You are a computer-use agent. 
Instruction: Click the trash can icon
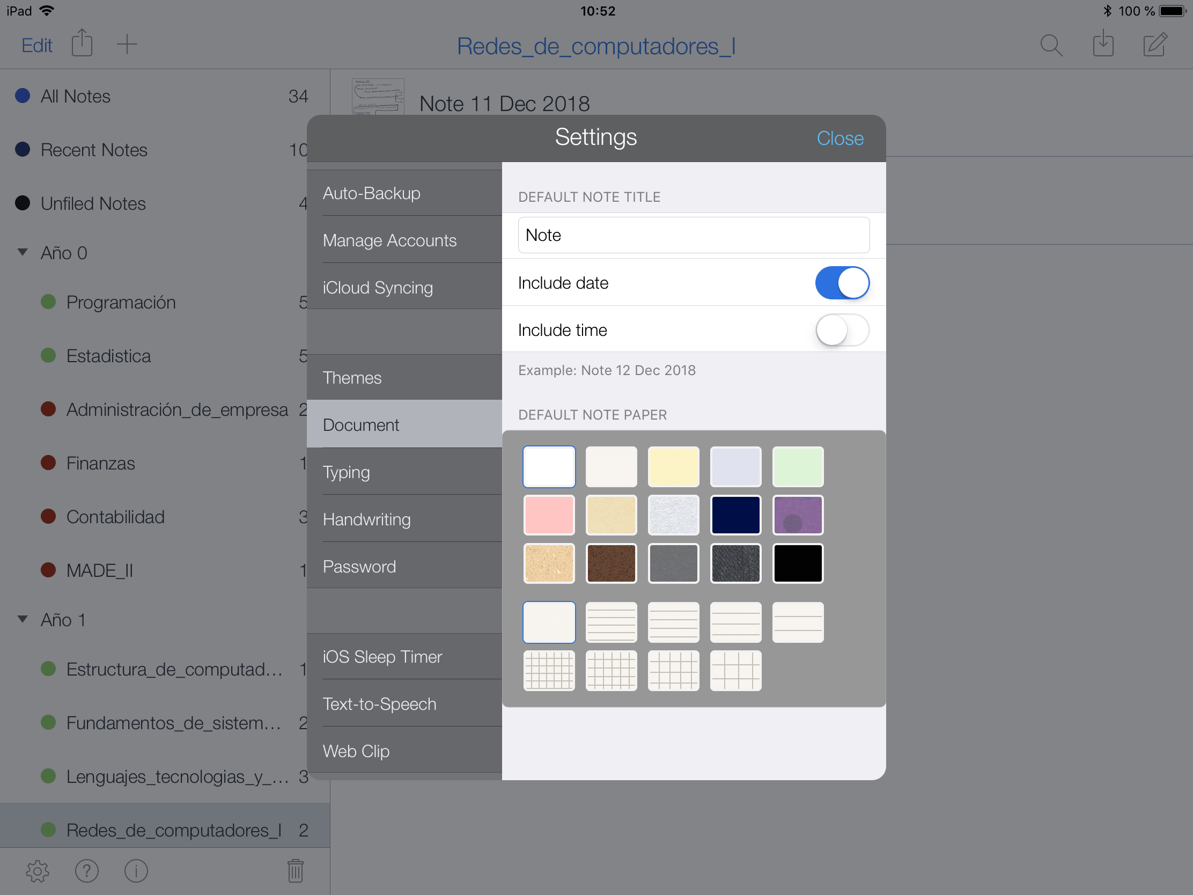[295, 871]
